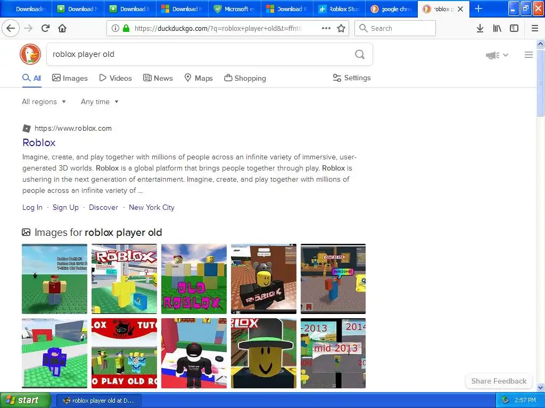Image resolution: width=545 pixels, height=408 pixels.
Task: Switch to the News search tab
Action: pyautogui.click(x=158, y=78)
